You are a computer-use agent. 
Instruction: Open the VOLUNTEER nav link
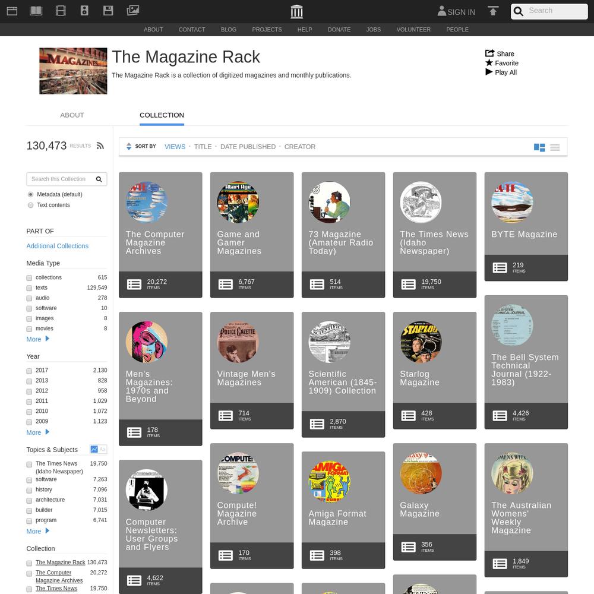(x=413, y=30)
